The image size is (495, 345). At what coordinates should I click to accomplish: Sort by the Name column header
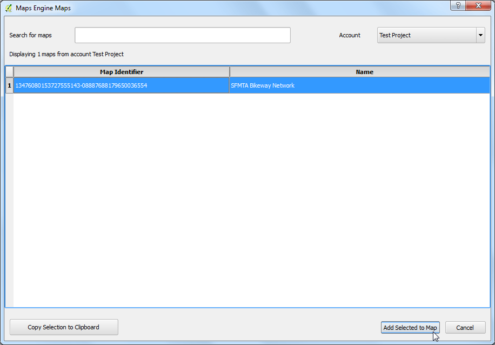(364, 71)
